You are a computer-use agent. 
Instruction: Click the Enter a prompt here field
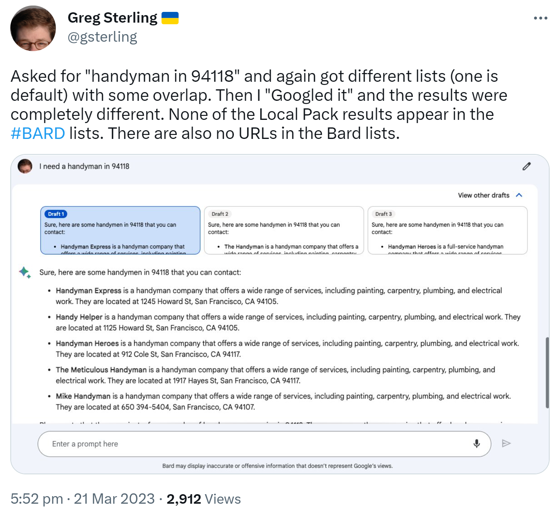click(x=254, y=444)
